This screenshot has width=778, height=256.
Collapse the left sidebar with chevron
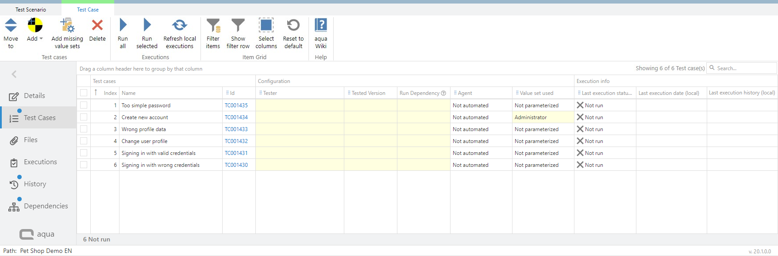click(14, 74)
